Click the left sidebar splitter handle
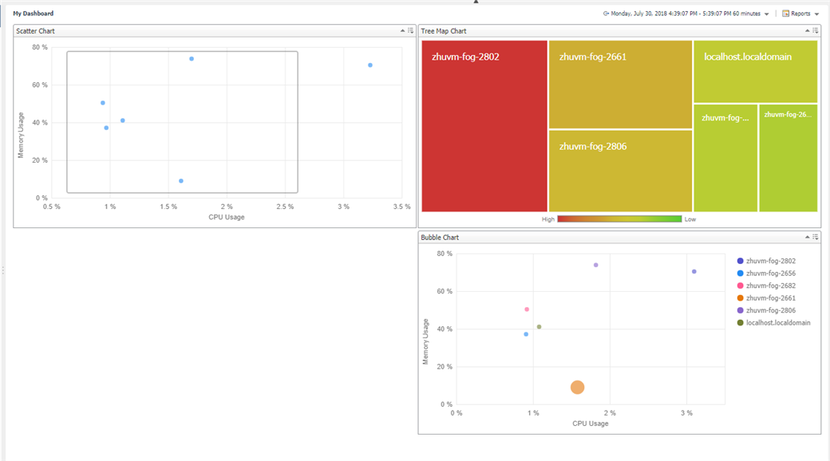 [x=2, y=270]
